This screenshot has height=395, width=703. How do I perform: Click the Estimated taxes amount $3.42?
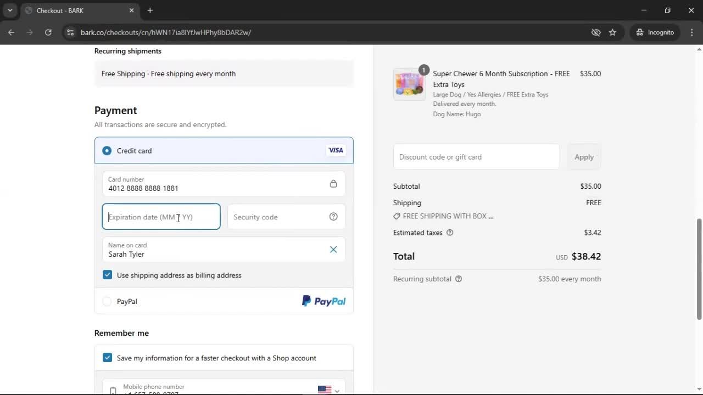(593, 233)
